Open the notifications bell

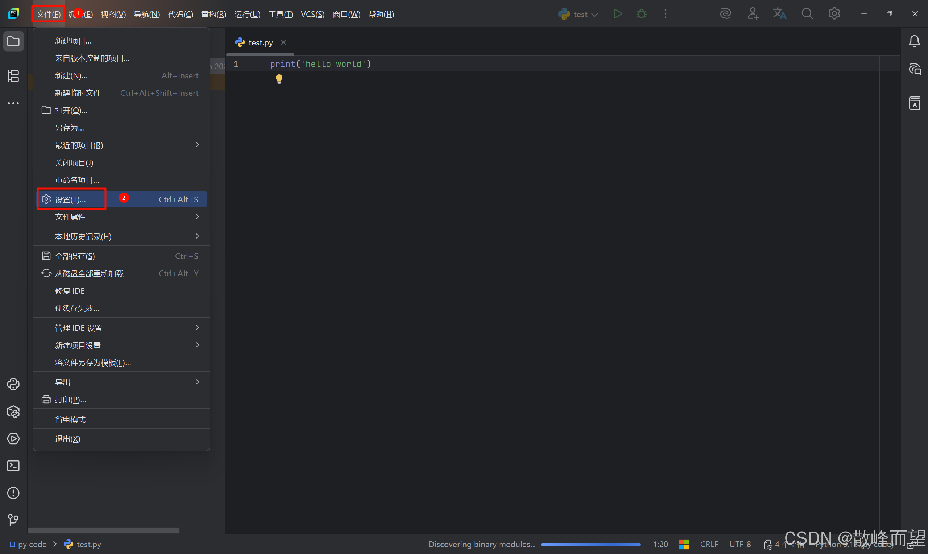(914, 41)
